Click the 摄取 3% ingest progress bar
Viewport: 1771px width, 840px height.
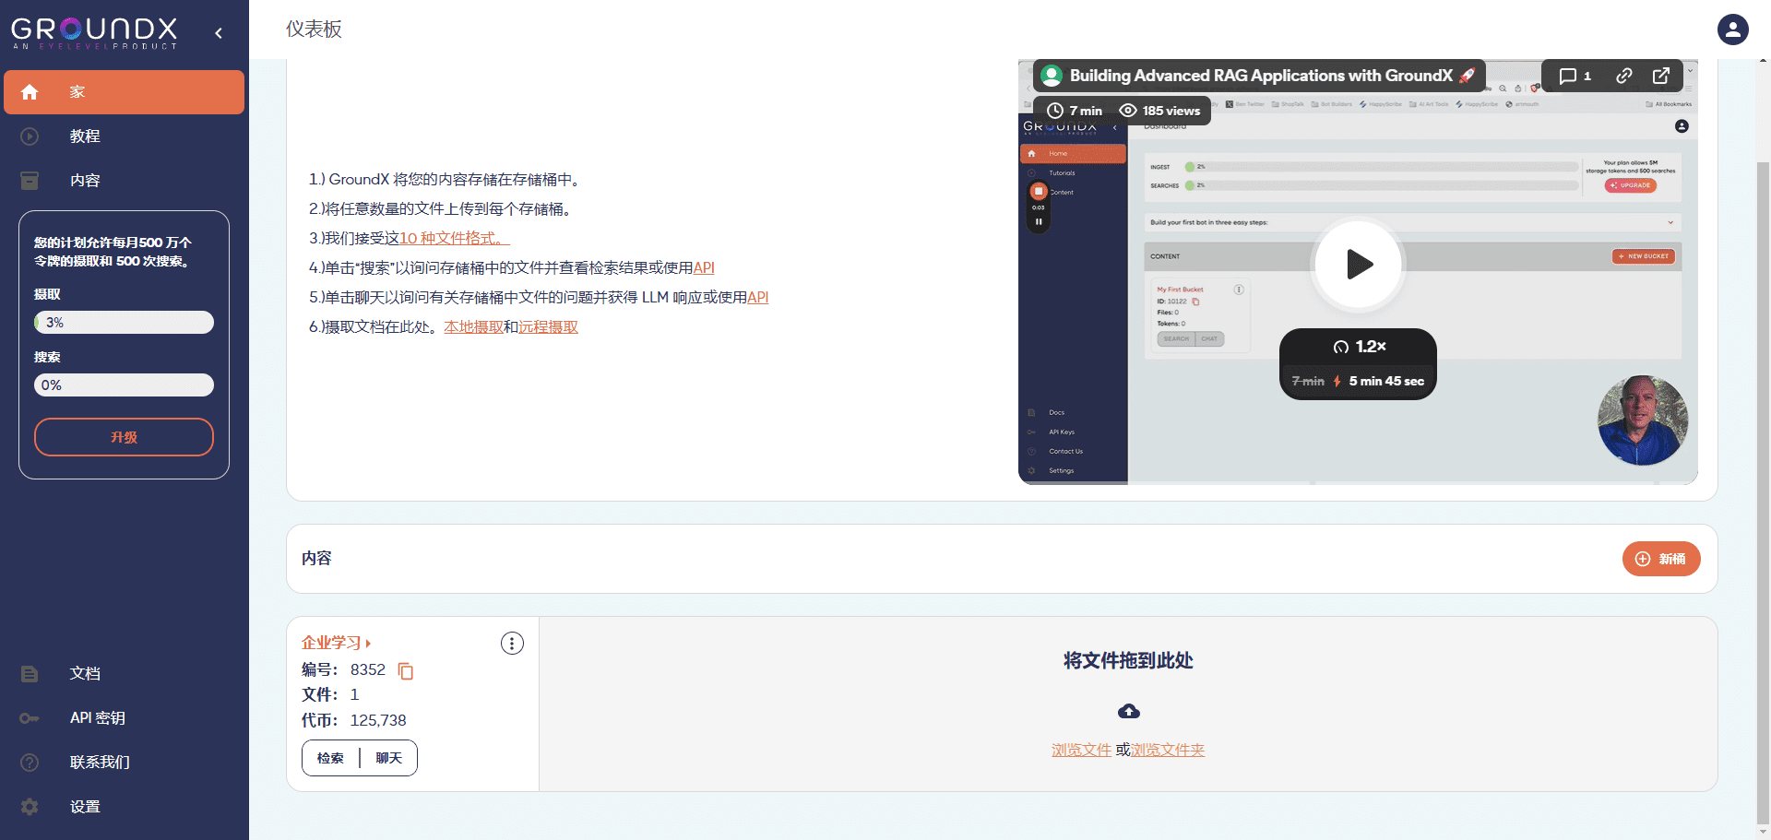pyautogui.click(x=124, y=323)
